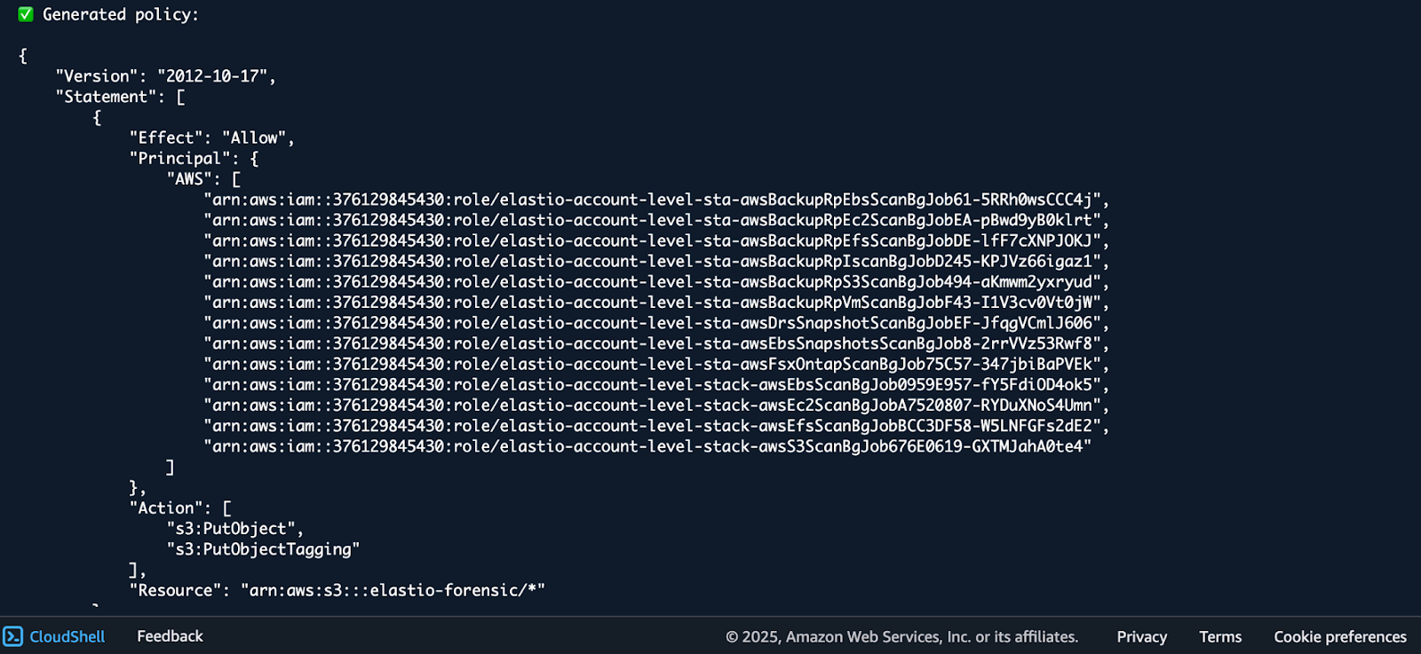Click the awsS3ScanBgJob676E0619 role ARN line

pyautogui.click(x=647, y=446)
